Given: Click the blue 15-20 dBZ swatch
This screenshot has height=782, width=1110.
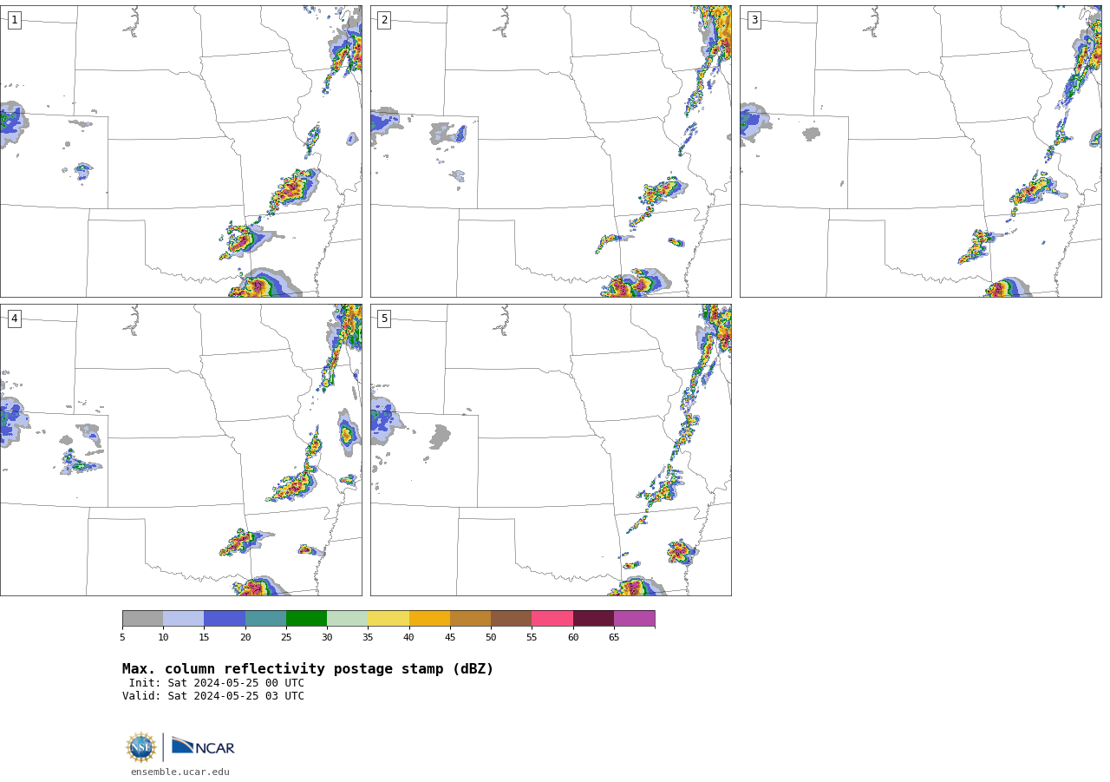Looking at the screenshot, I should point(225,619).
